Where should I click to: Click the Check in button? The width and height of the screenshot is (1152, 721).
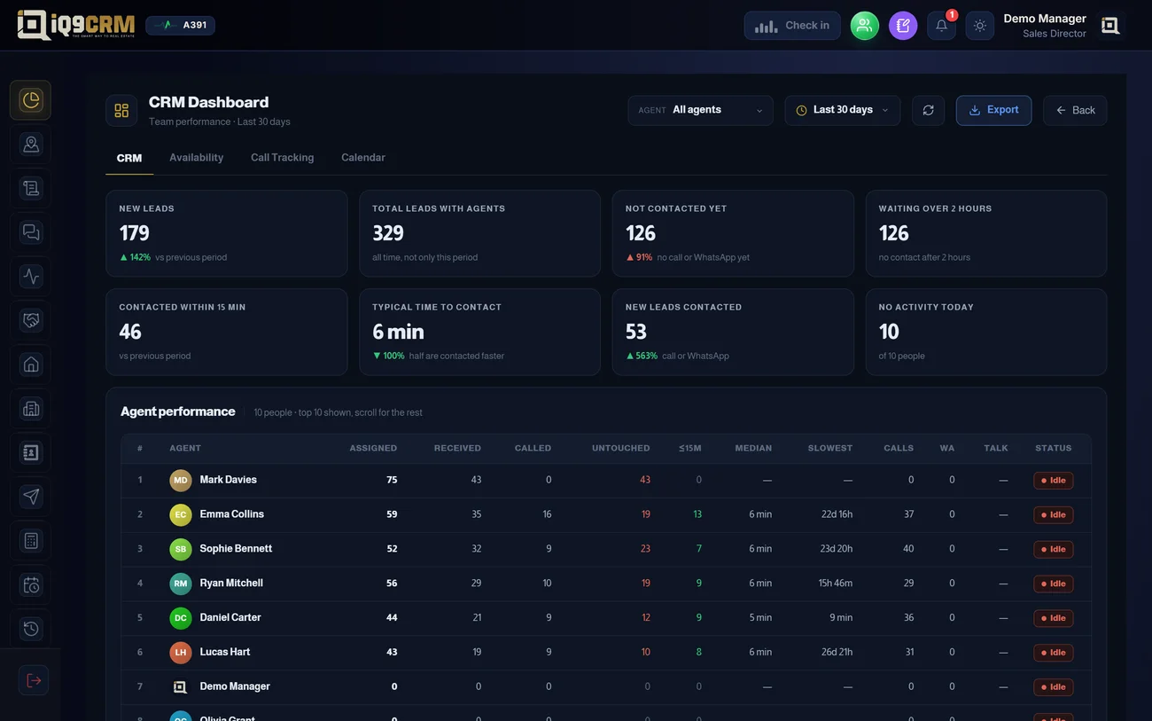[792, 26]
